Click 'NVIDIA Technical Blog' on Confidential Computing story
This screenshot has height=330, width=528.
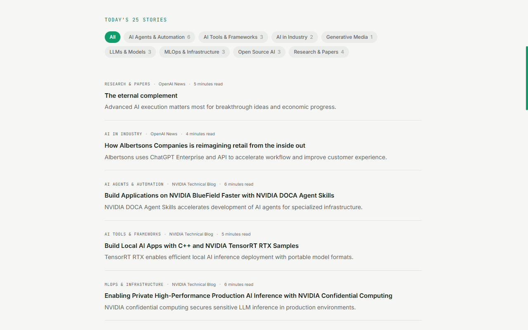[194, 285]
